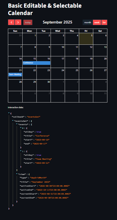
Task: Collapse the "view" node
Action: (17, 174)
